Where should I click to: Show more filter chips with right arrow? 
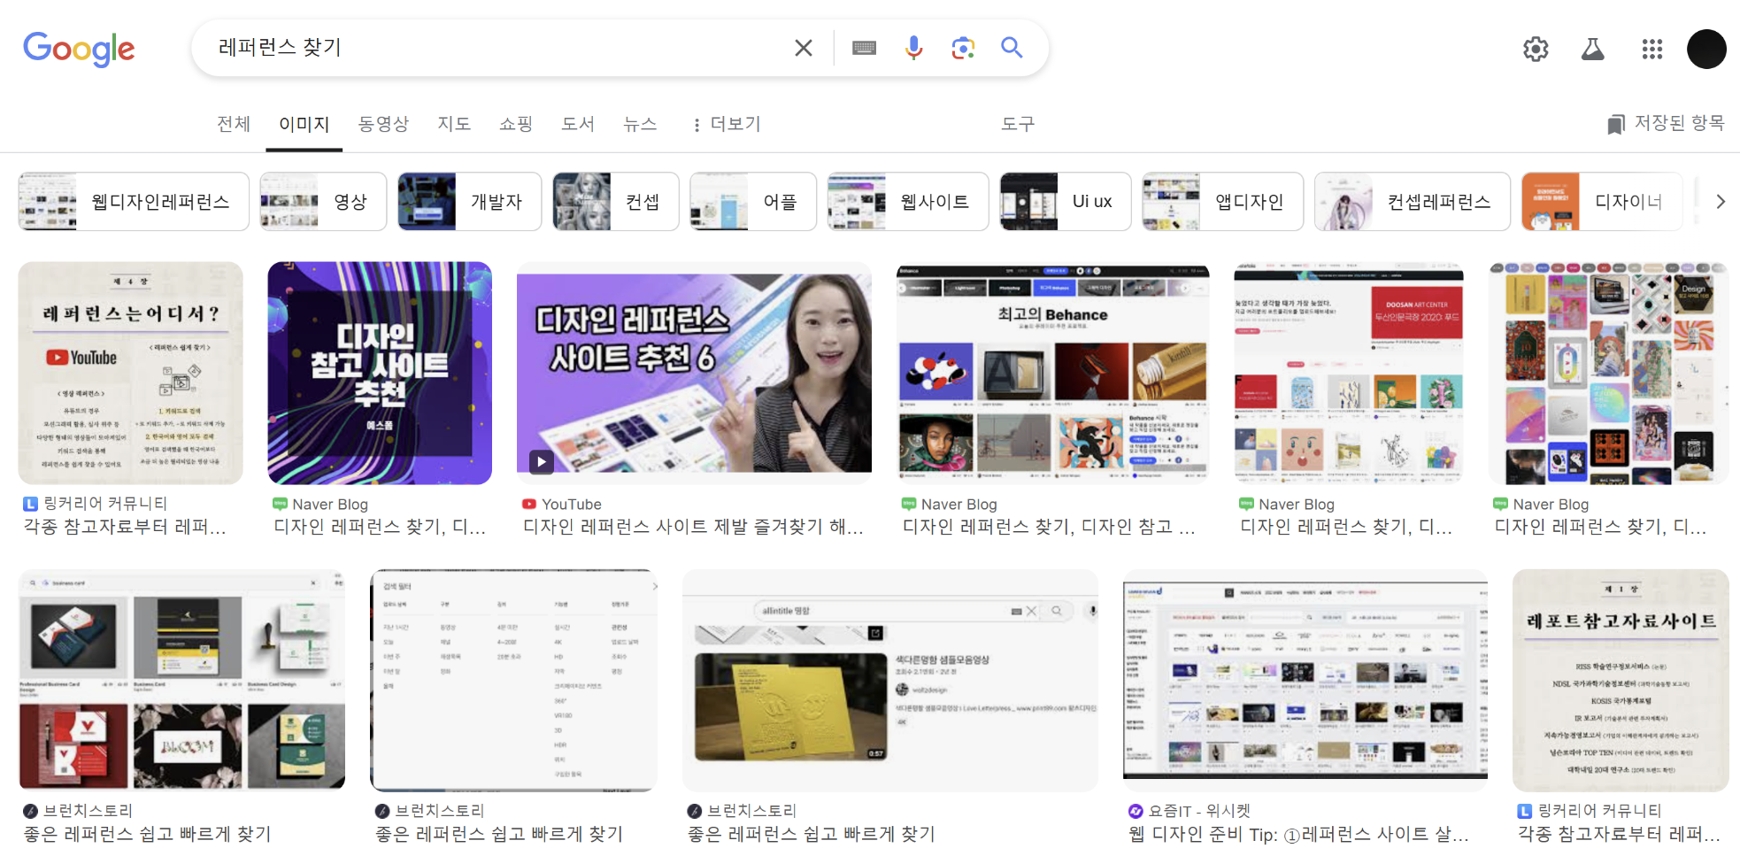coord(1720,202)
